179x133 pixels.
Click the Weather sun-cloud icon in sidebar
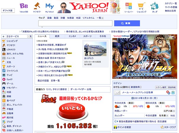4,62
